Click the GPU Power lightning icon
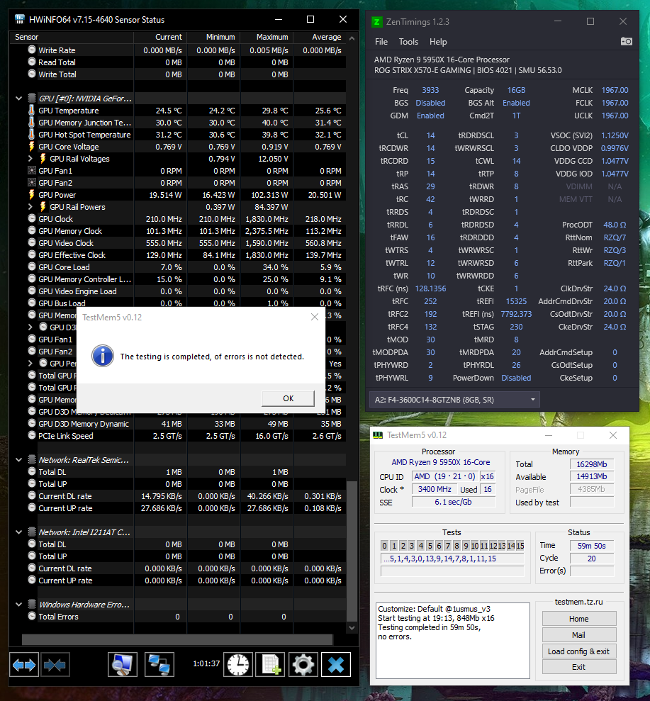This screenshot has width=650, height=701. 31,194
